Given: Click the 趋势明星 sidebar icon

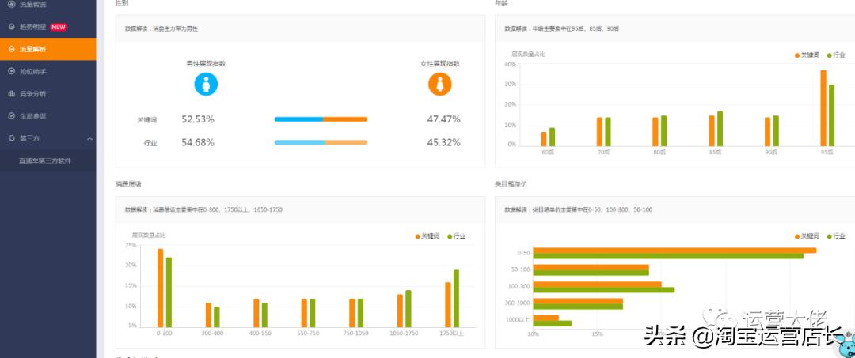Looking at the screenshot, I should pos(11,27).
